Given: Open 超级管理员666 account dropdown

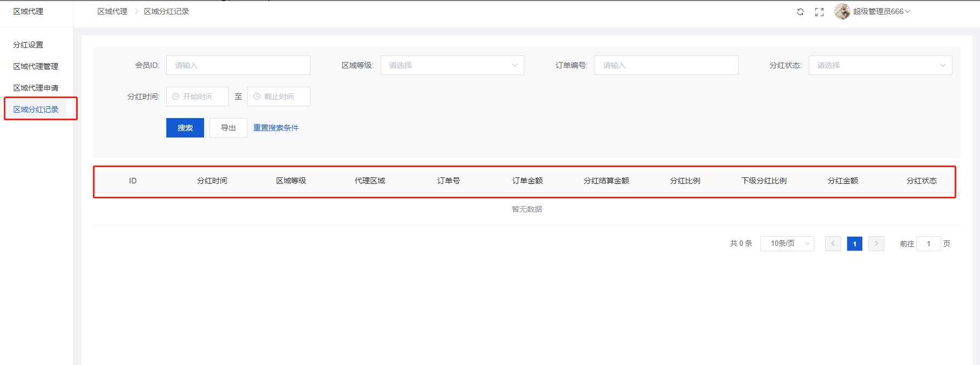Looking at the screenshot, I should pyautogui.click(x=881, y=11).
